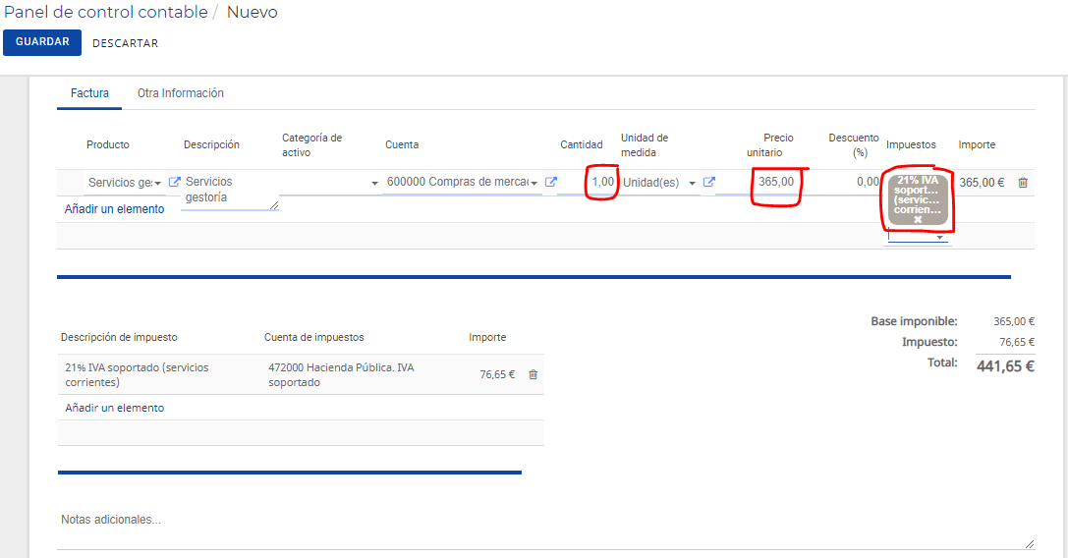Delete the 21% IVA tax line

point(534,374)
